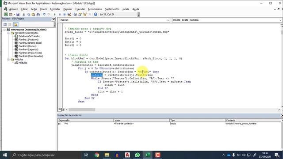Collapse the Microsoft Excel Objetos folder

pyautogui.click(x=8, y=33)
